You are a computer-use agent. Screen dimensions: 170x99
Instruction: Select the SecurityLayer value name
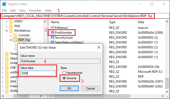[64, 38]
